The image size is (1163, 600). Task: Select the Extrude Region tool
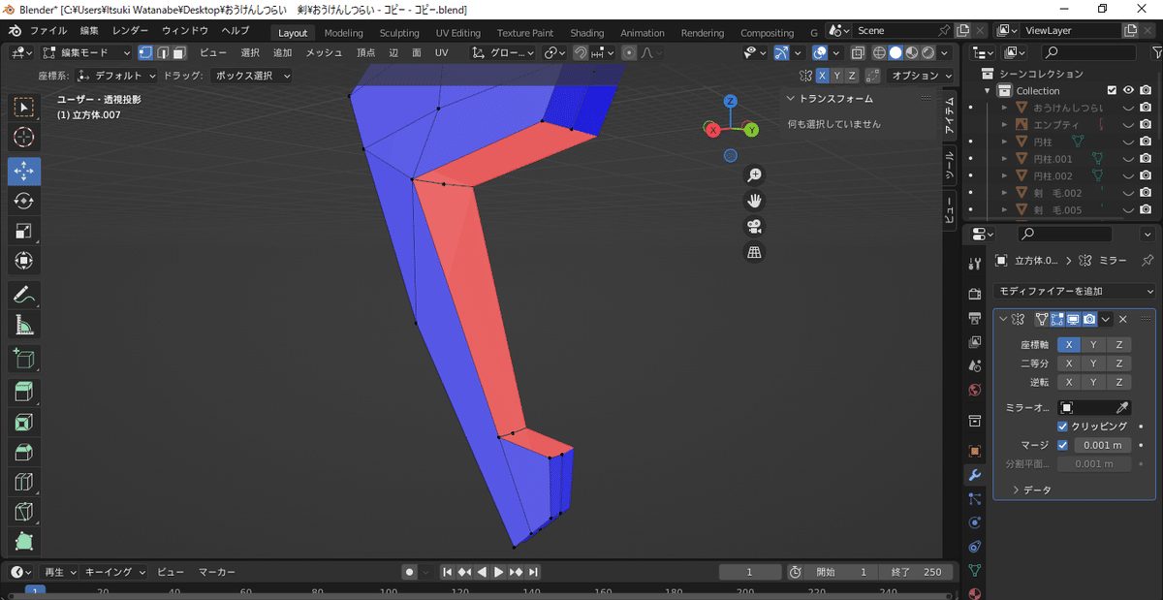[24, 392]
